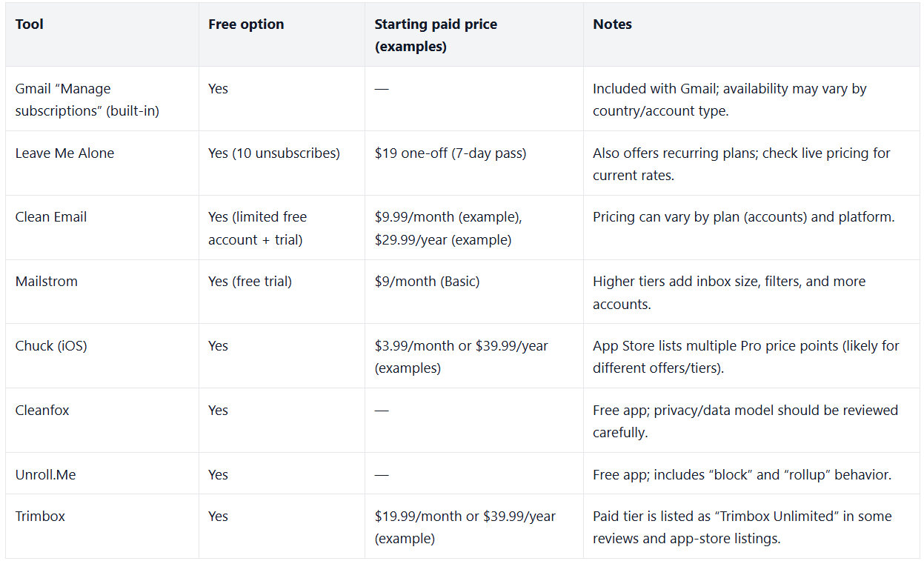Click the "Cleanfox" tool name

click(x=42, y=411)
